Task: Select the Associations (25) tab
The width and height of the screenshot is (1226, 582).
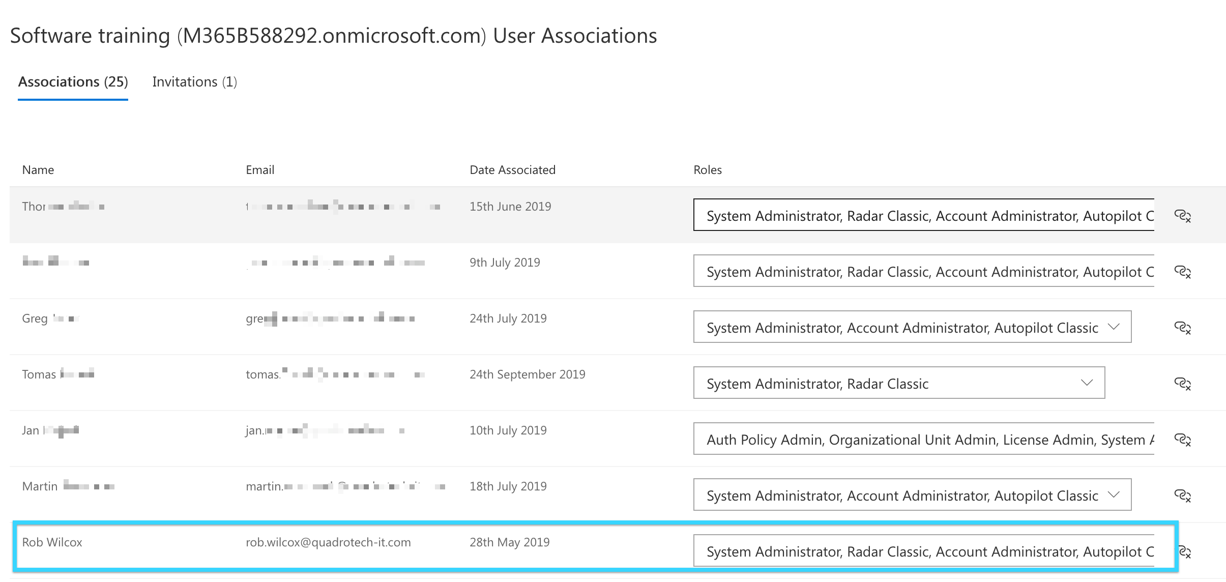Action: coord(73,82)
